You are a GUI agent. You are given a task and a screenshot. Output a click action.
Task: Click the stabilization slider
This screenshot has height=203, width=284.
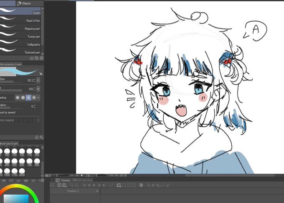(x=11, y=108)
